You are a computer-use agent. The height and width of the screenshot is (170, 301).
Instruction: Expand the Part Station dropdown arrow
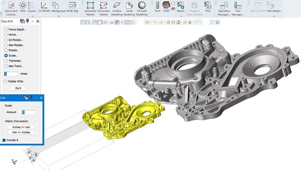[274, 16]
